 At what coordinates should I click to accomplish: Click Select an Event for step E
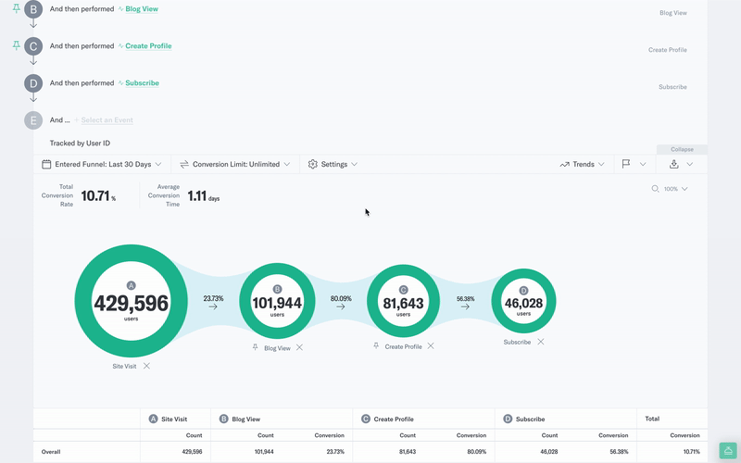[107, 120]
